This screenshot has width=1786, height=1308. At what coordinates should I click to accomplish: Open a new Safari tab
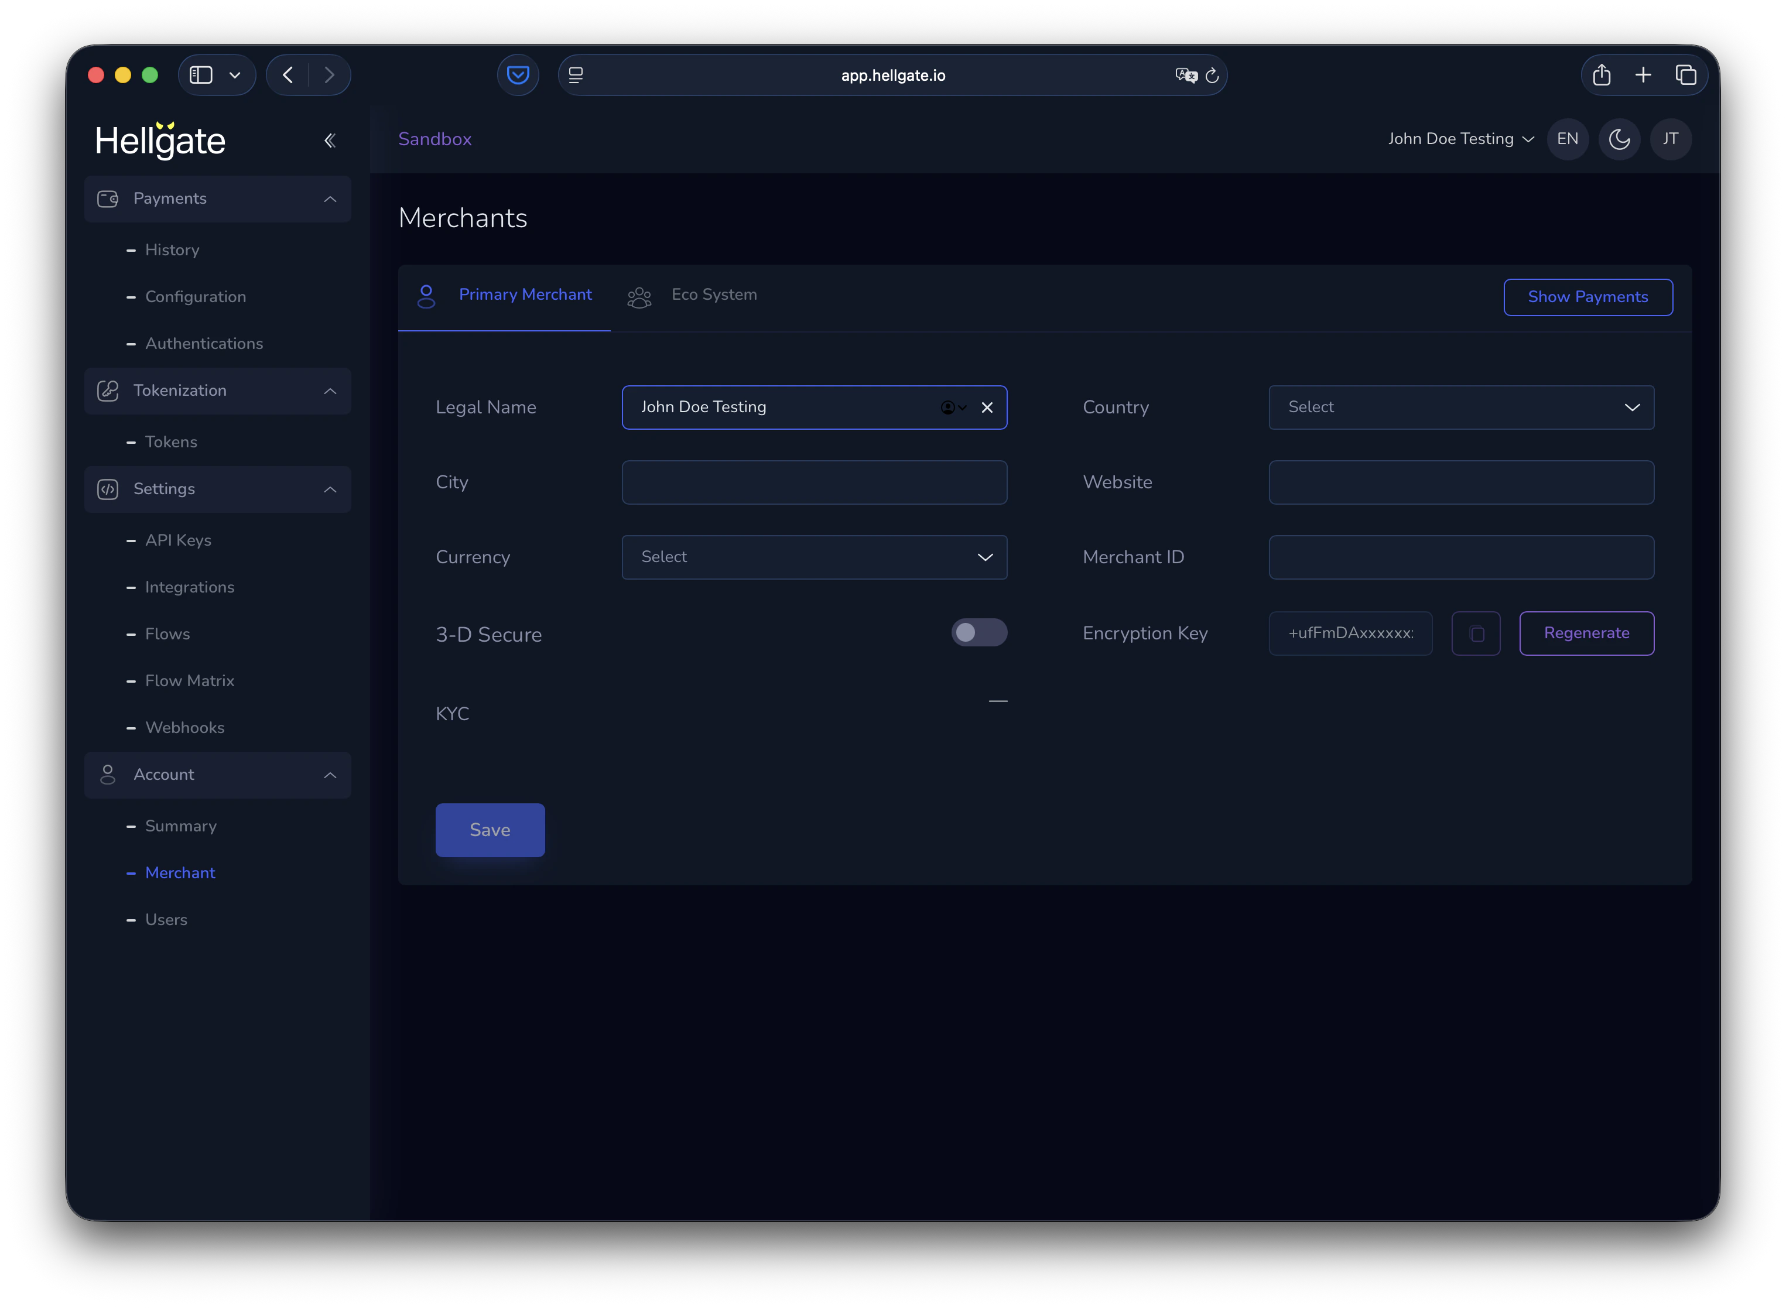[1644, 75]
